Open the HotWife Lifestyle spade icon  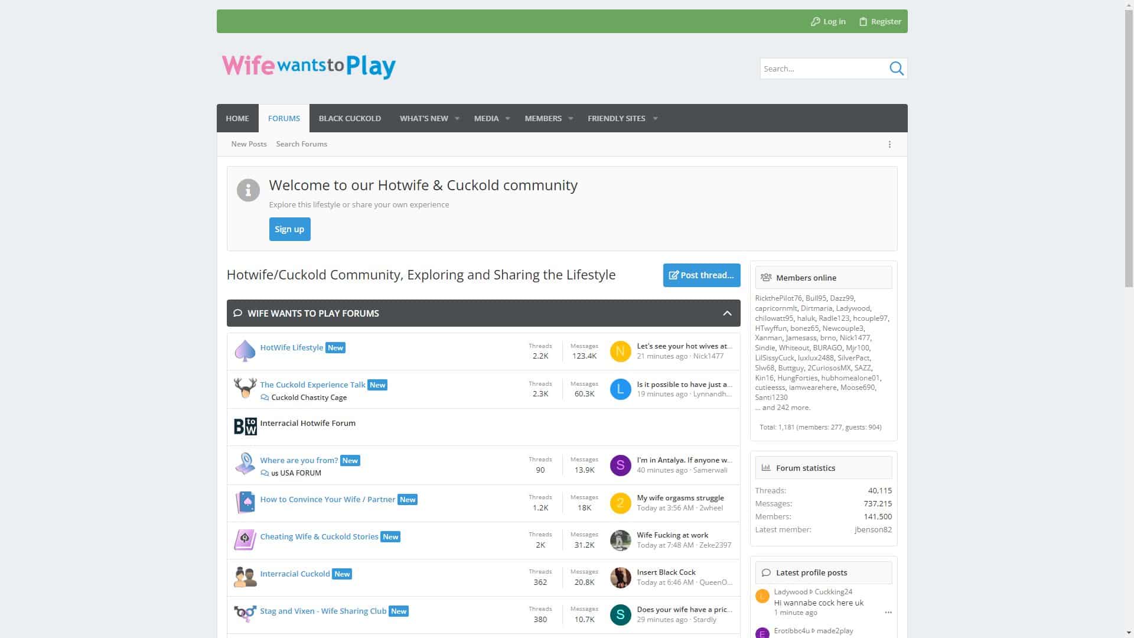click(x=245, y=351)
